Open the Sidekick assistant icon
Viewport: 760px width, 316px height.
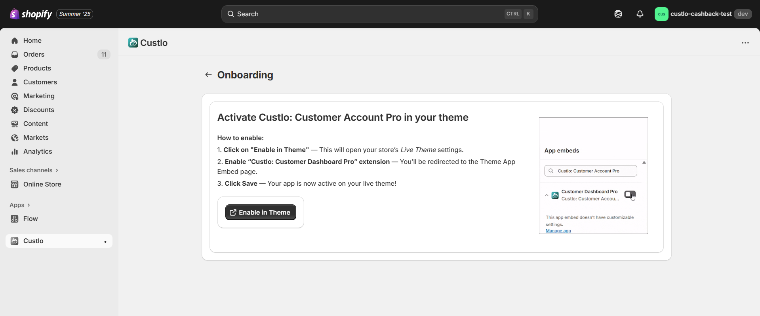point(618,14)
